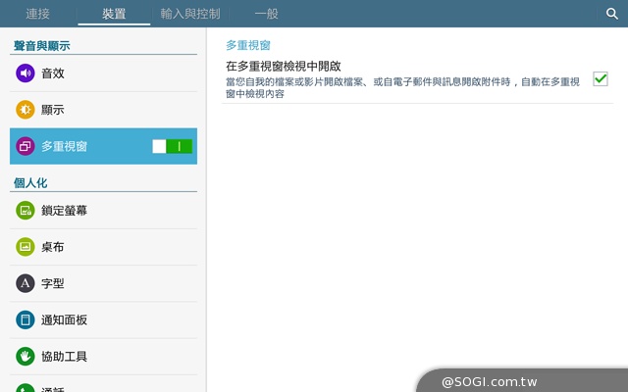Viewport: 628px width, 392px height.
Task: Turn off the 多重視窗 switch
Action: [173, 147]
